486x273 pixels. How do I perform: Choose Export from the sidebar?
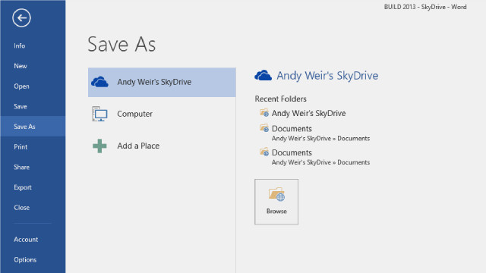[23, 187]
